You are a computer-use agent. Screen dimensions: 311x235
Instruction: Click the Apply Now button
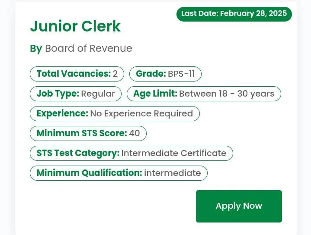[239, 206]
